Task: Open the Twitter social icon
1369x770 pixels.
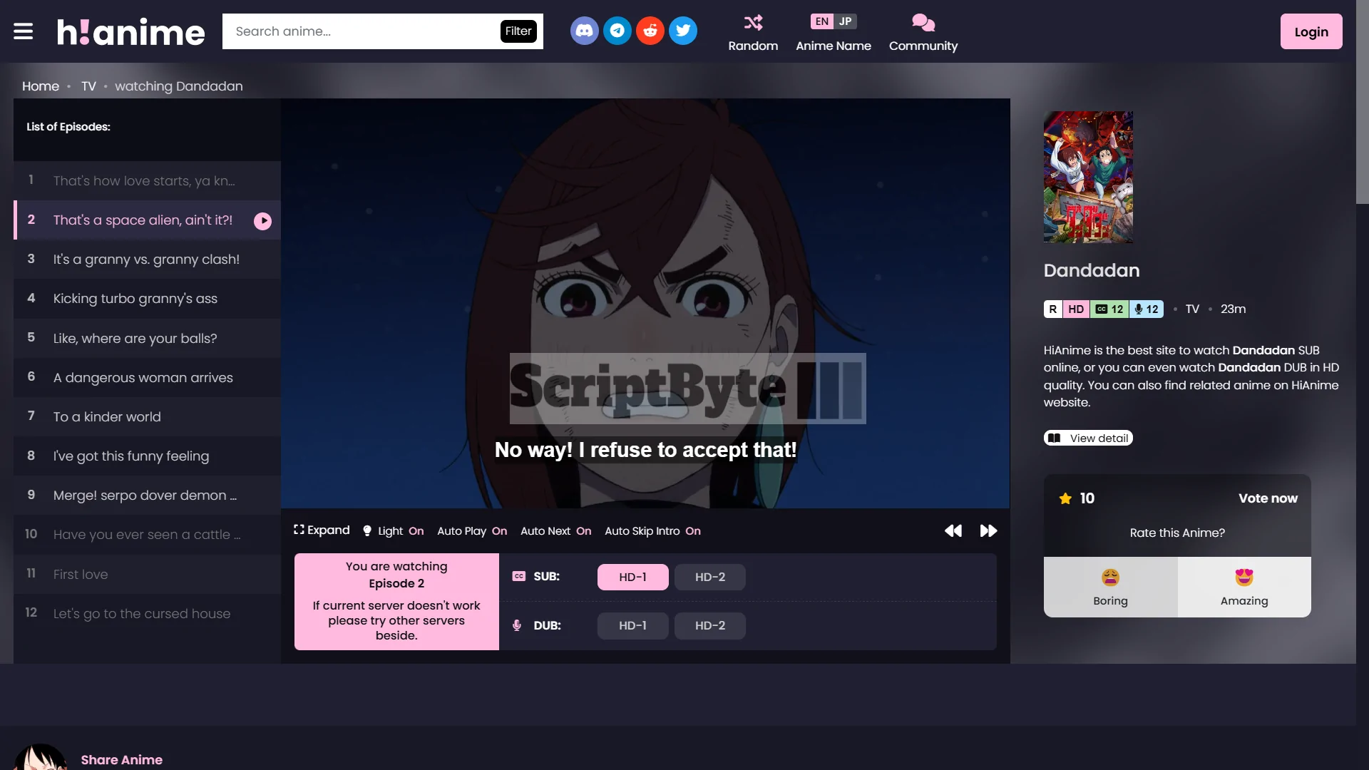Action: (682, 31)
